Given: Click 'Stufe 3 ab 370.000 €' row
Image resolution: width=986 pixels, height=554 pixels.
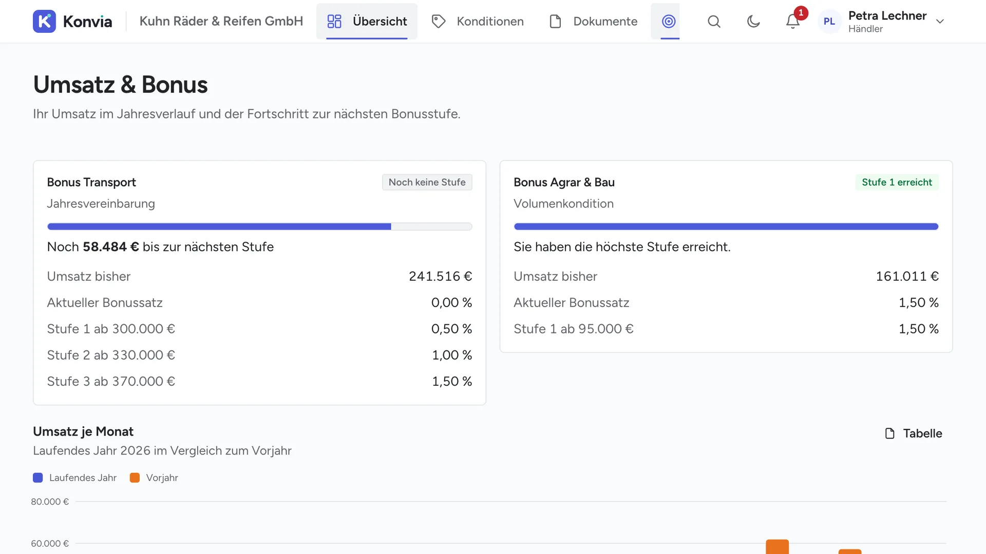Looking at the screenshot, I should (x=259, y=381).
